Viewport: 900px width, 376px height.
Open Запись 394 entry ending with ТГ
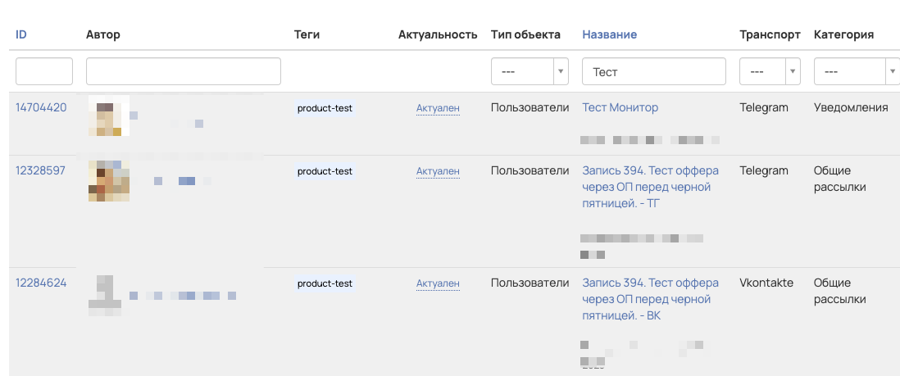coord(650,187)
